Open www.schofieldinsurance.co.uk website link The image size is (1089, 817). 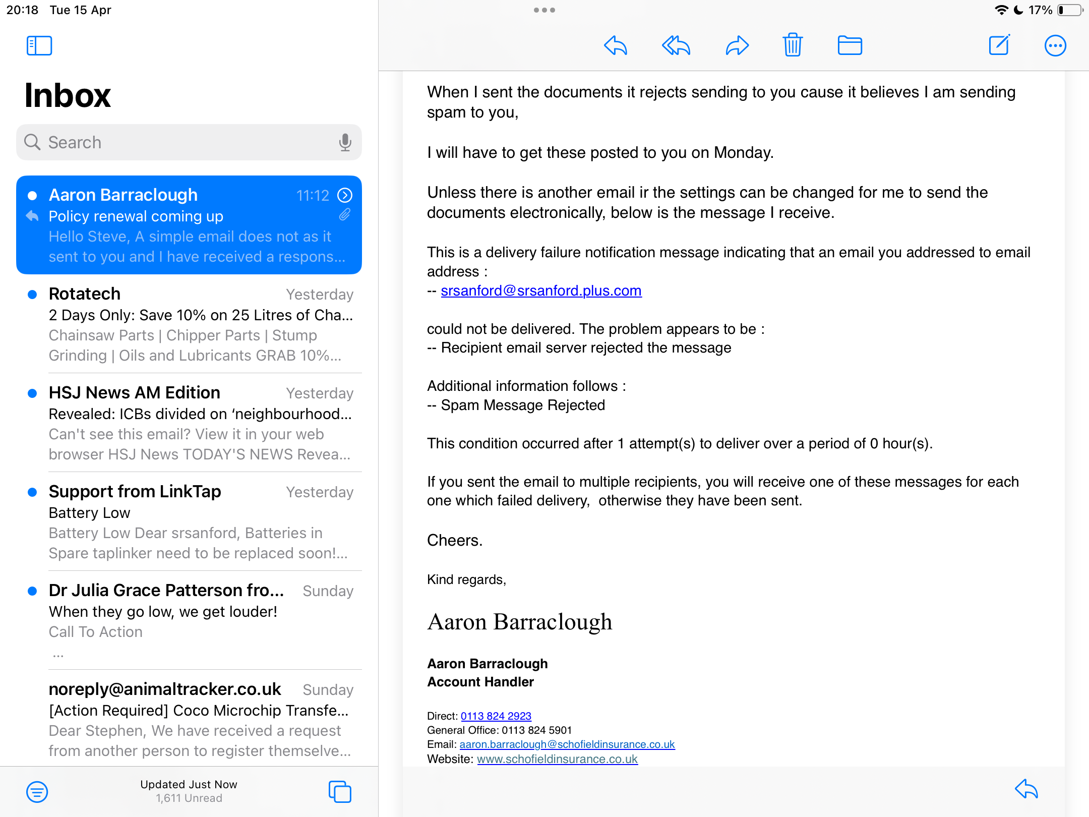pos(557,759)
